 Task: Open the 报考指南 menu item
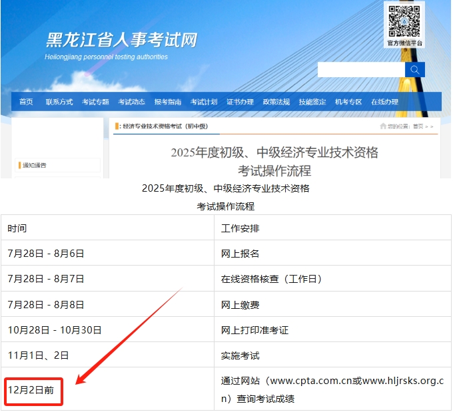(168, 102)
